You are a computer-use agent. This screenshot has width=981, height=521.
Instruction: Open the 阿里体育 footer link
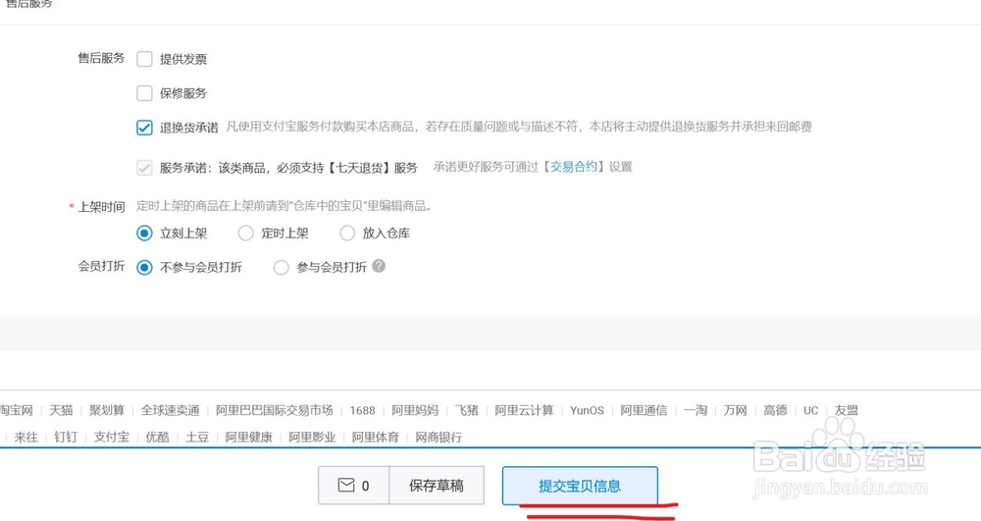tap(376, 438)
